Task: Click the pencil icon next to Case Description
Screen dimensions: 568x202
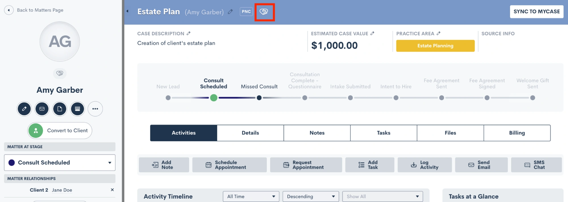Action: pyautogui.click(x=188, y=33)
